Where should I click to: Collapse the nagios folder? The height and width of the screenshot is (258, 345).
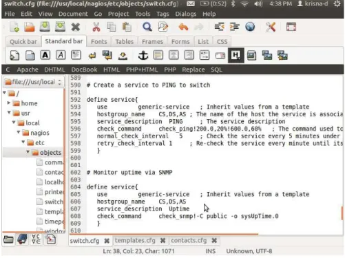pos(19,132)
